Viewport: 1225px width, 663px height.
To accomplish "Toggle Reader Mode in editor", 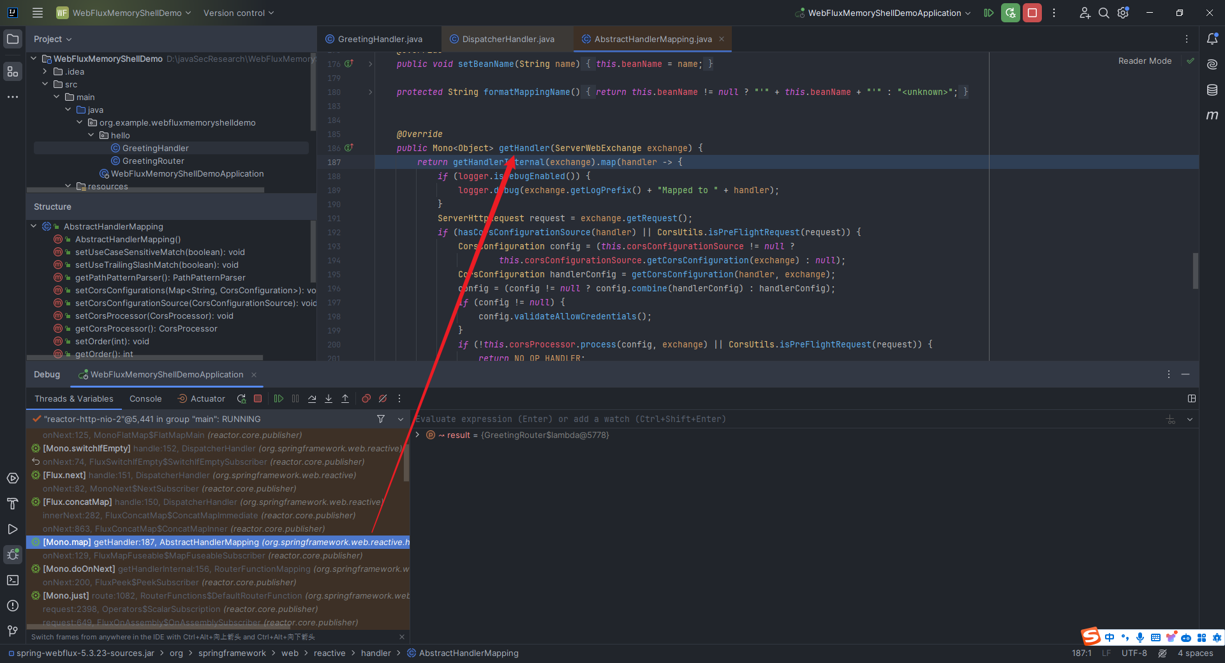I will pyautogui.click(x=1145, y=61).
